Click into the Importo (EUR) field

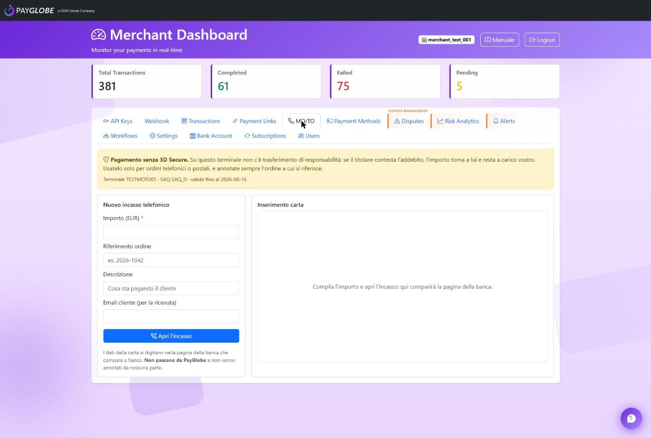point(171,232)
